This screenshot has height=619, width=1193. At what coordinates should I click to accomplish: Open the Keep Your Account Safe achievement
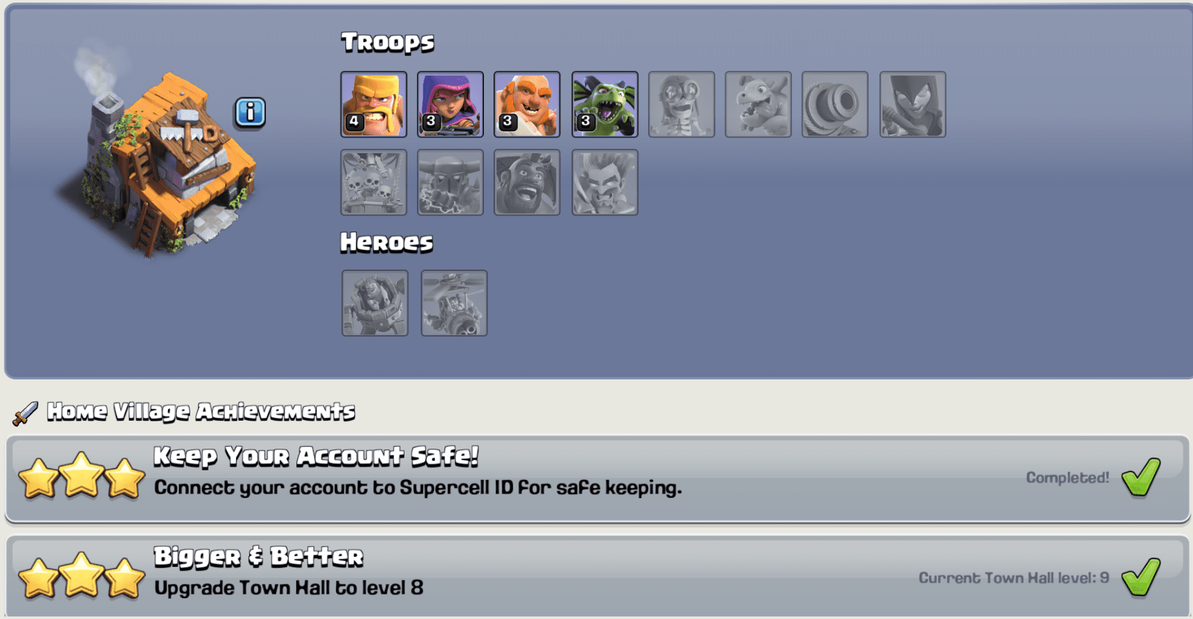[597, 480]
